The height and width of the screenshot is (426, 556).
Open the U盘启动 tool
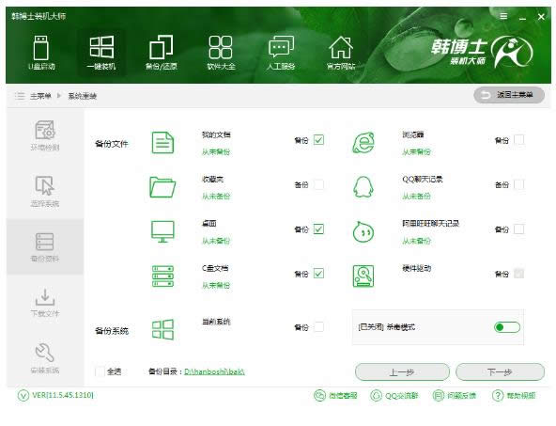(41, 53)
